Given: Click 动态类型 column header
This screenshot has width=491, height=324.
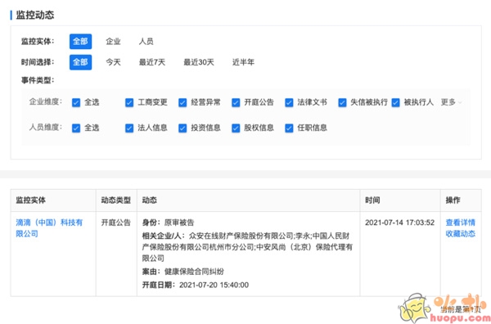Looking at the screenshot, I should (116, 200).
